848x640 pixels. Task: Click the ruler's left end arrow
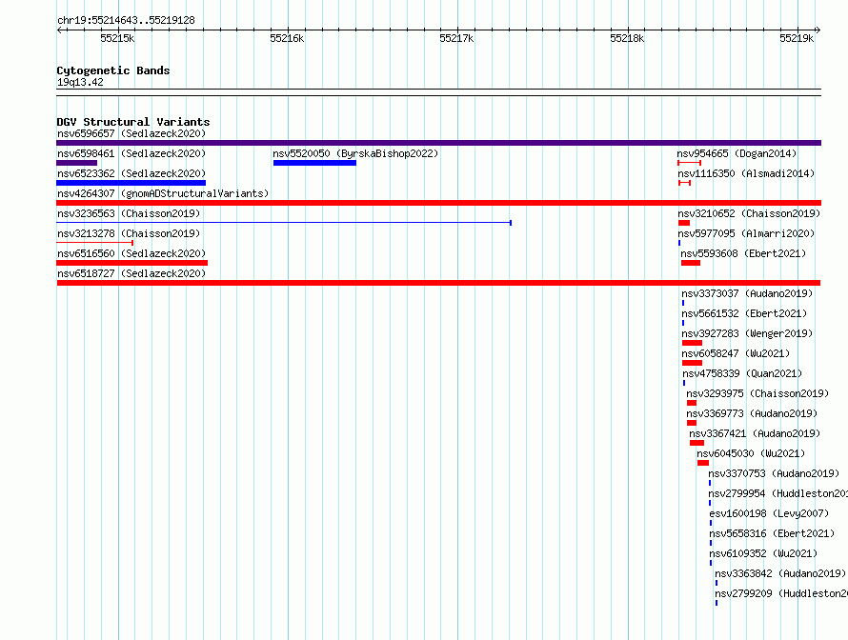point(59,30)
